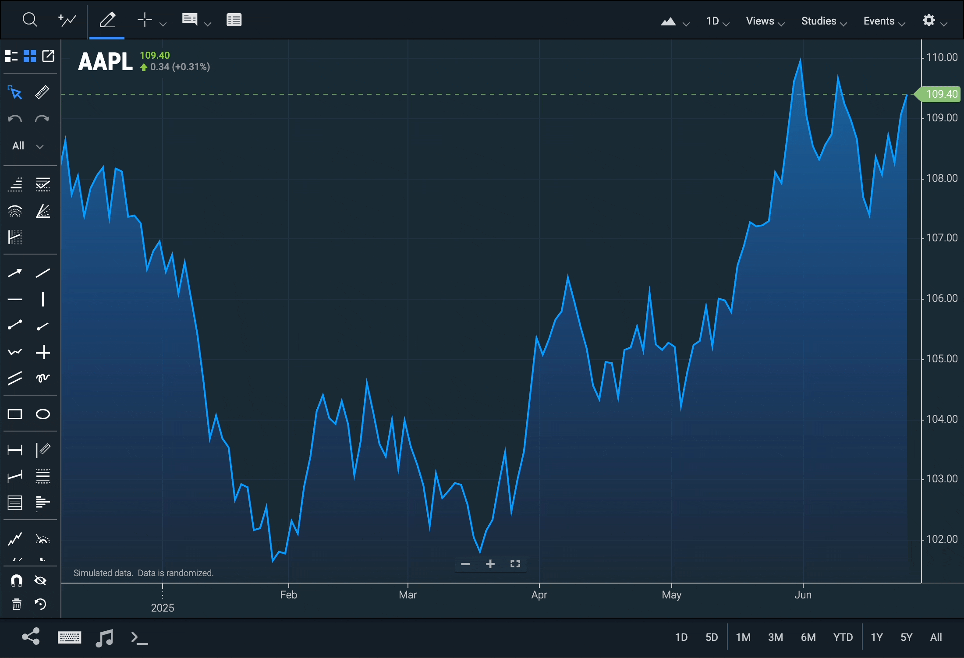The height and width of the screenshot is (658, 964).
Task: Open keyboard shortcuts icon
Action: point(69,638)
